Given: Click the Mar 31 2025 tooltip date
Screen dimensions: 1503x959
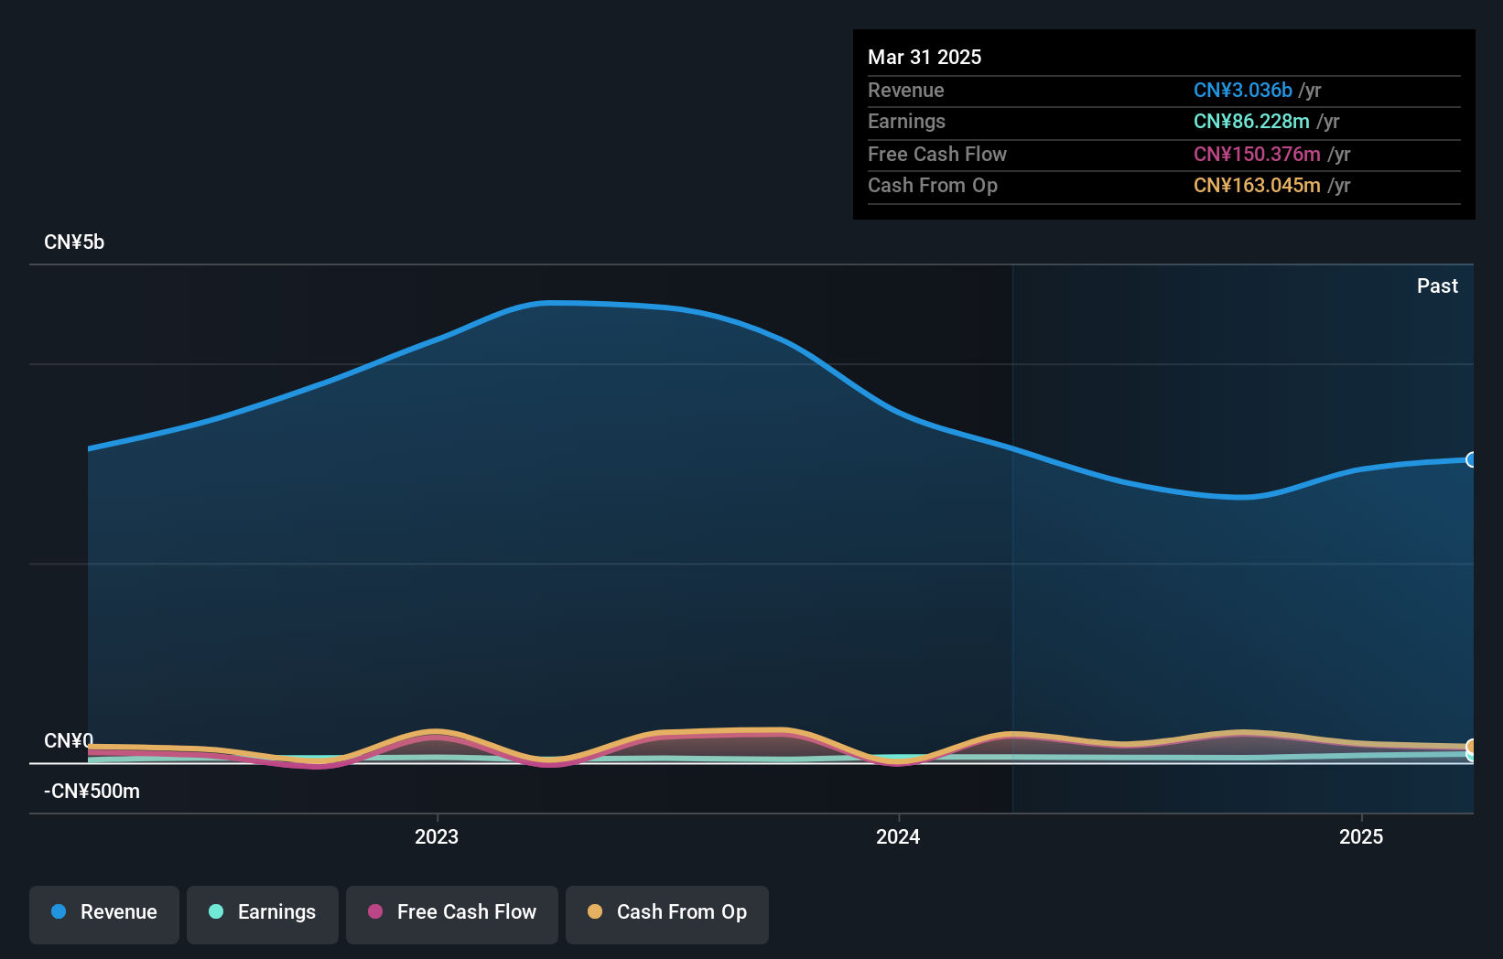Looking at the screenshot, I should click(x=925, y=57).
